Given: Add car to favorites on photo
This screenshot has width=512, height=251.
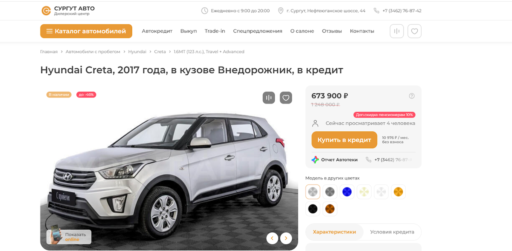Looking at the screenshot, I should click(286, 98).
